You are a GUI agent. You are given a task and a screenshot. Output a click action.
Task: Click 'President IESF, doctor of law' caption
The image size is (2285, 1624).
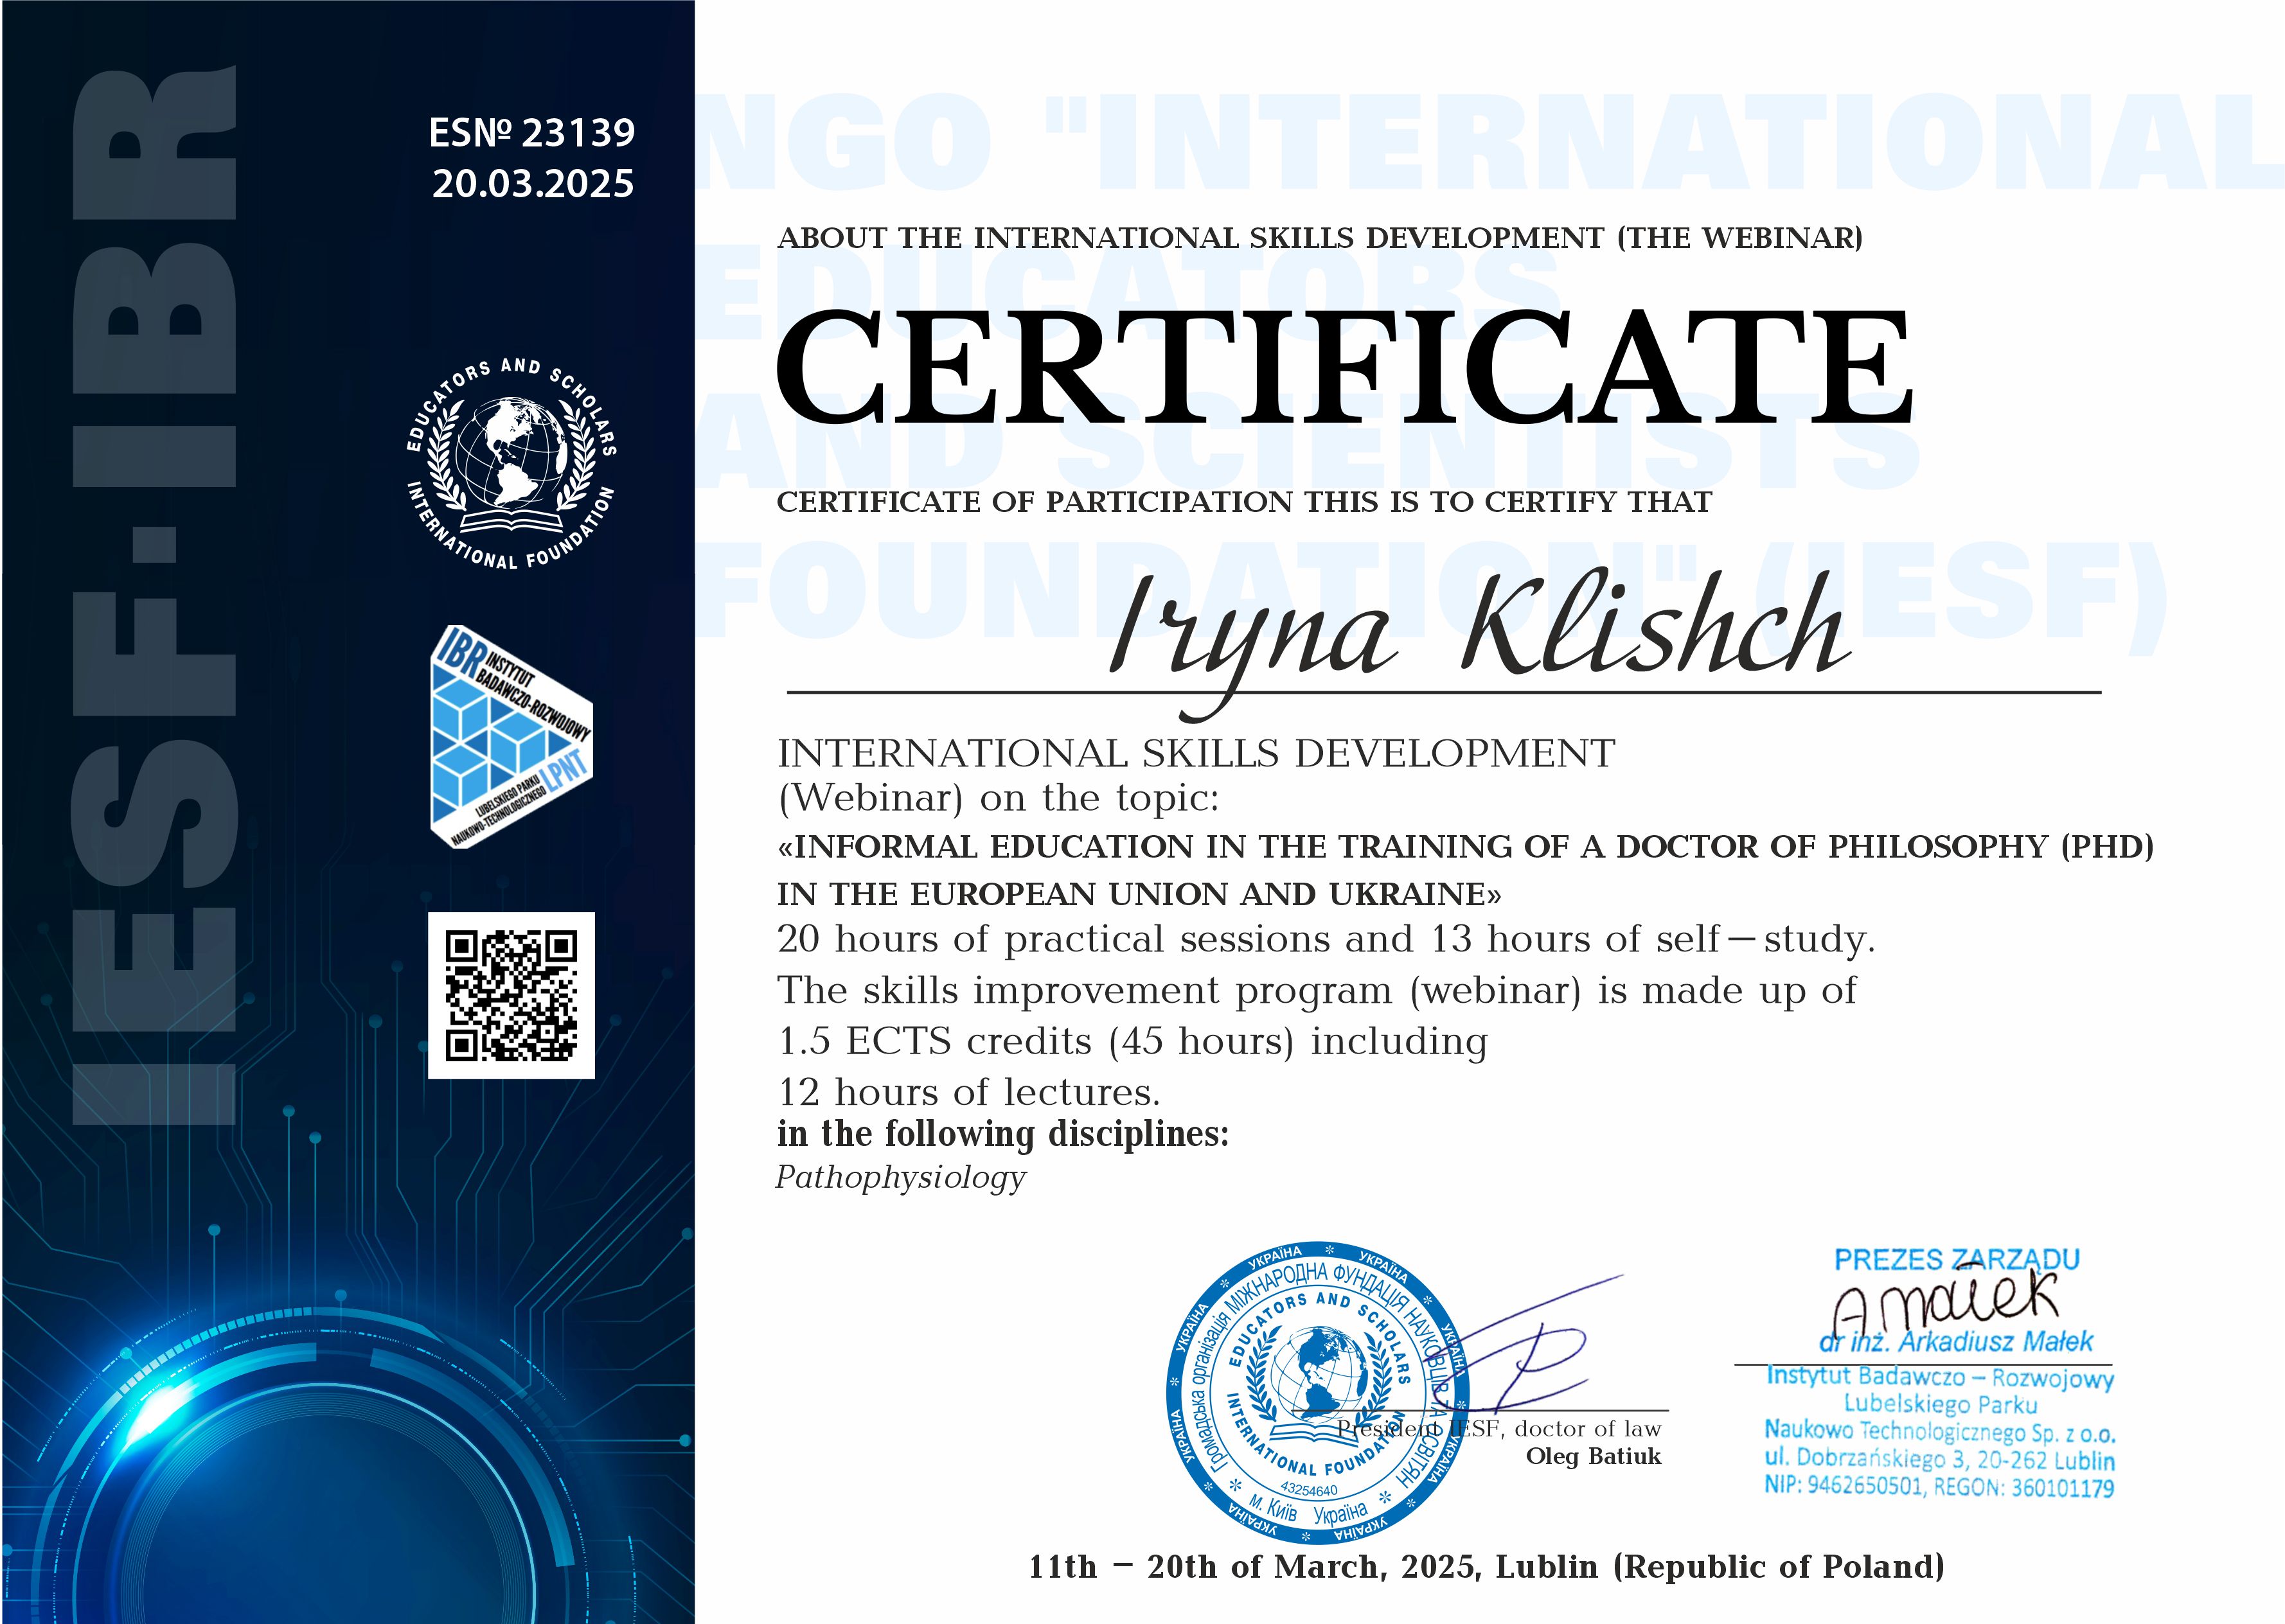[1499, 1429]
